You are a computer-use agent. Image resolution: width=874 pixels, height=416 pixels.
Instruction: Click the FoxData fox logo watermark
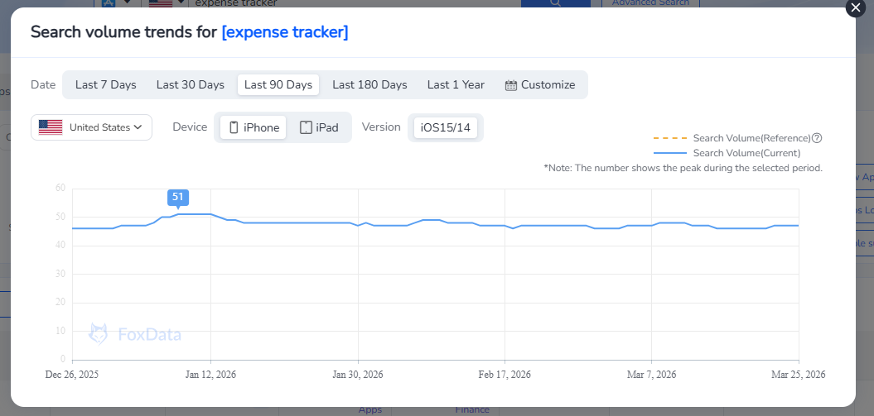click(99, 333)
